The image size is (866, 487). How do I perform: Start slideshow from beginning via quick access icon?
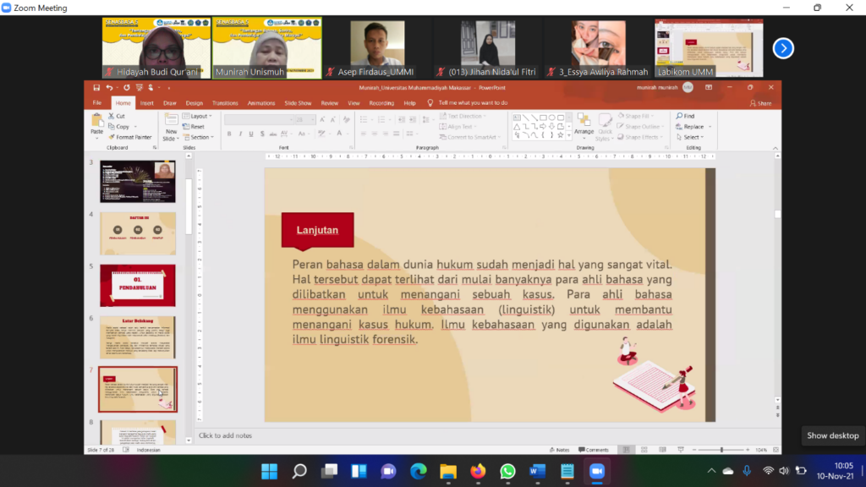coord(140,88)
